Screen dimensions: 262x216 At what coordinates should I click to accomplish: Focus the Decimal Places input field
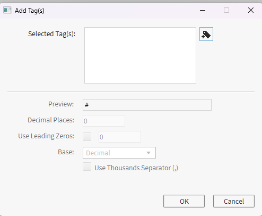pyautogui.click(x=104, y=121)
